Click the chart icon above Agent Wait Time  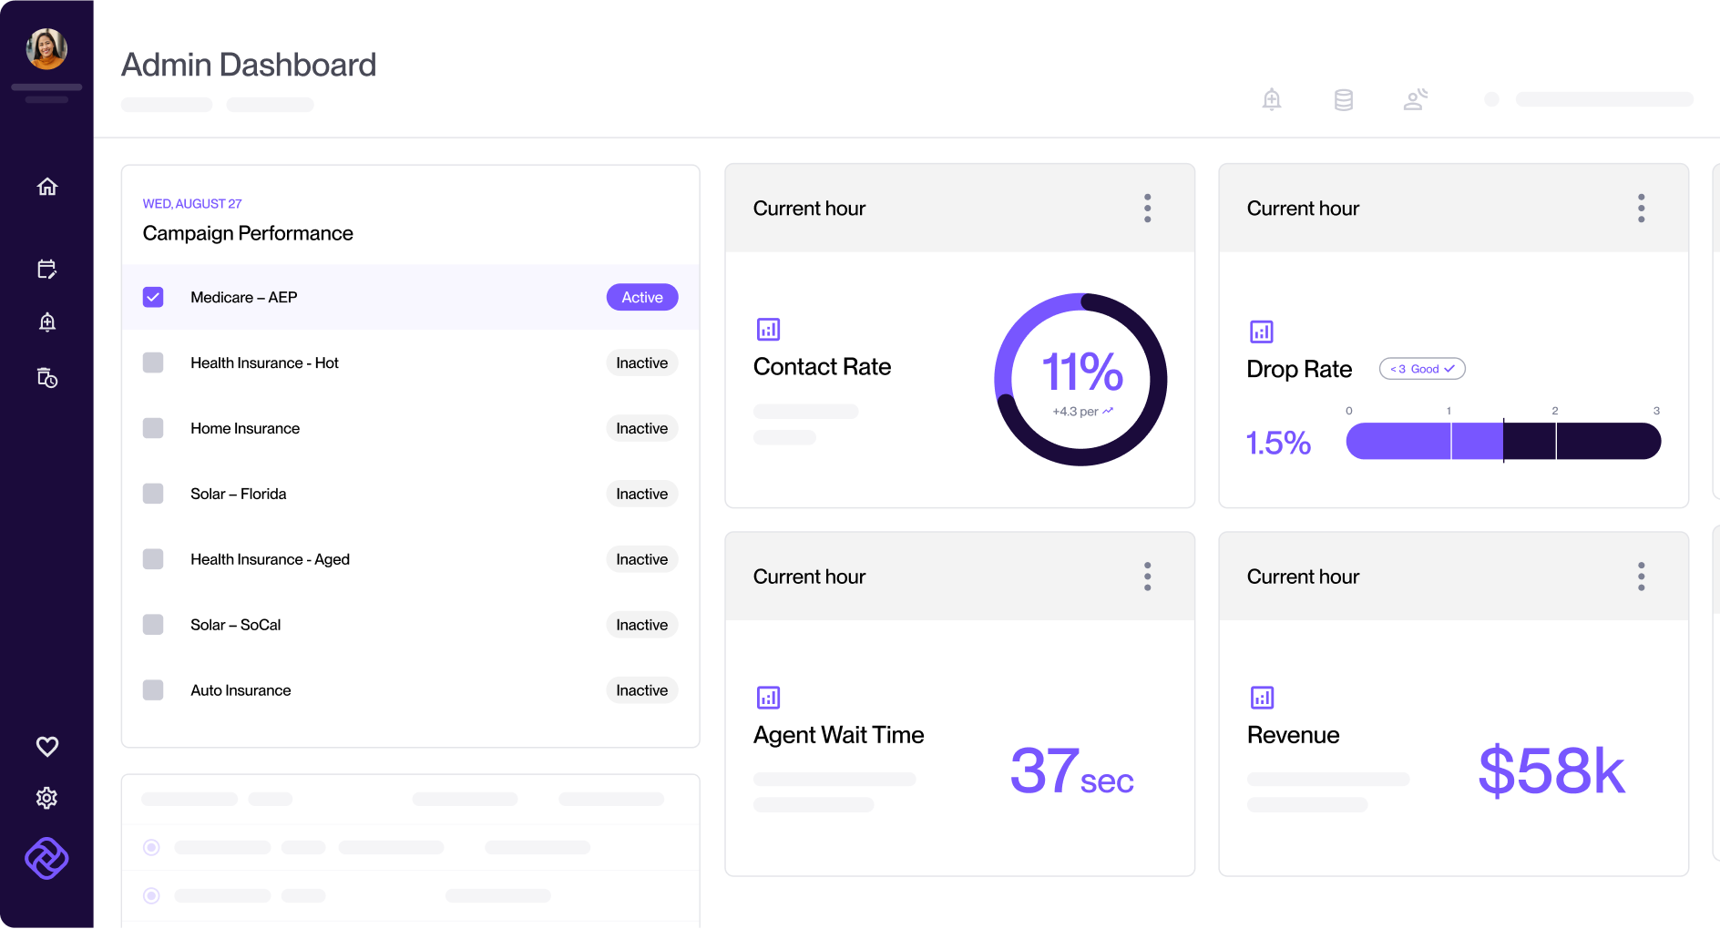pyautogui.click(x=769, y=698)
